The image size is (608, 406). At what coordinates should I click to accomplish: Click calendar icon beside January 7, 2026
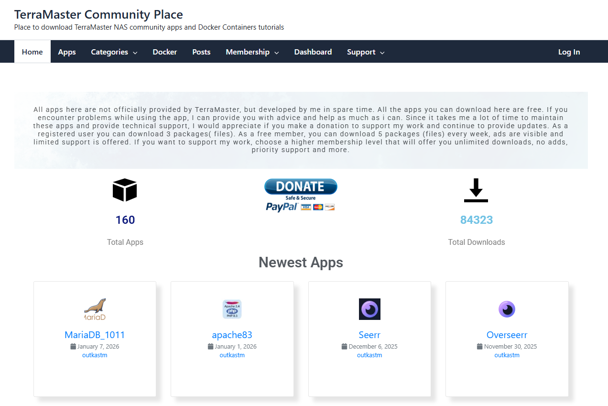pos(73,346)
